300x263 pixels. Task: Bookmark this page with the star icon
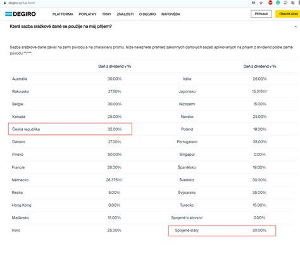[261, 3]
